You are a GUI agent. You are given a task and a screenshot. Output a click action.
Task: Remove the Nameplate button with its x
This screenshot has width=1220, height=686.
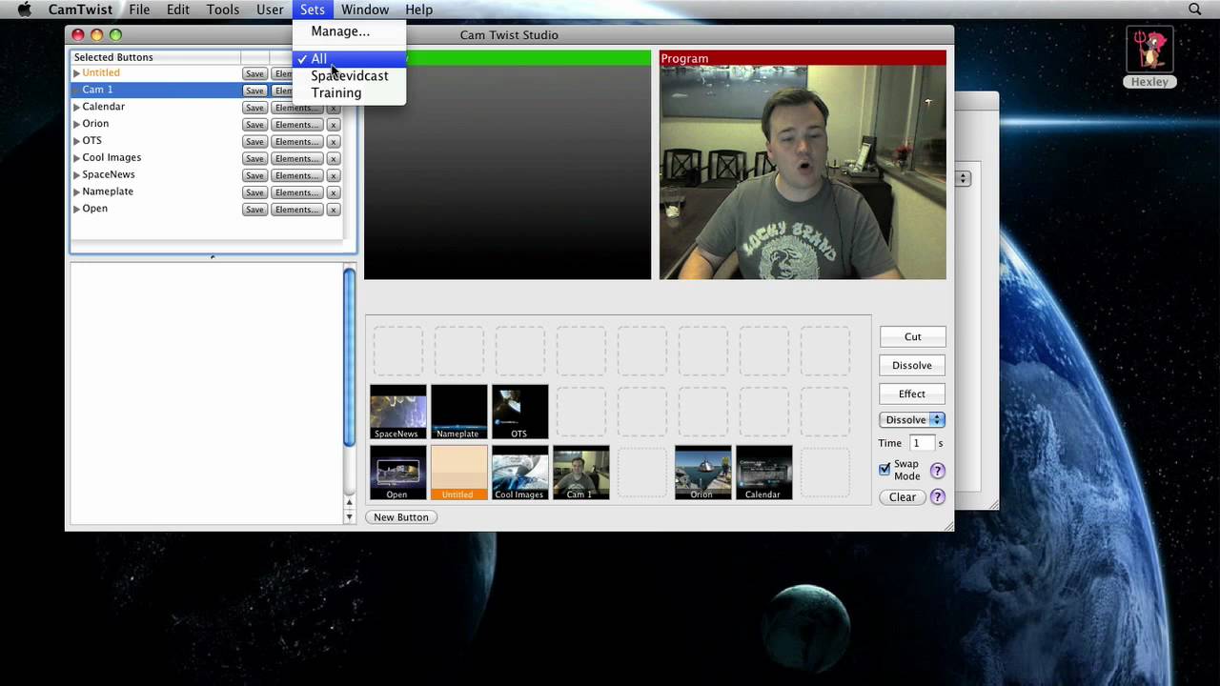coord(334,193)
